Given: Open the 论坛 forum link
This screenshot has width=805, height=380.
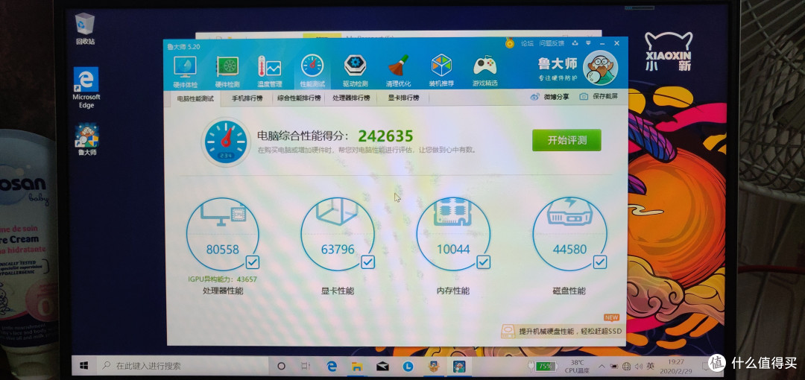Looking at the screenshot, I should coord(527,43).
